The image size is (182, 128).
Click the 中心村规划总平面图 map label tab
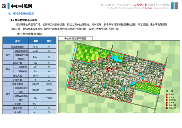pyautogui.click(x=75, y=39)
